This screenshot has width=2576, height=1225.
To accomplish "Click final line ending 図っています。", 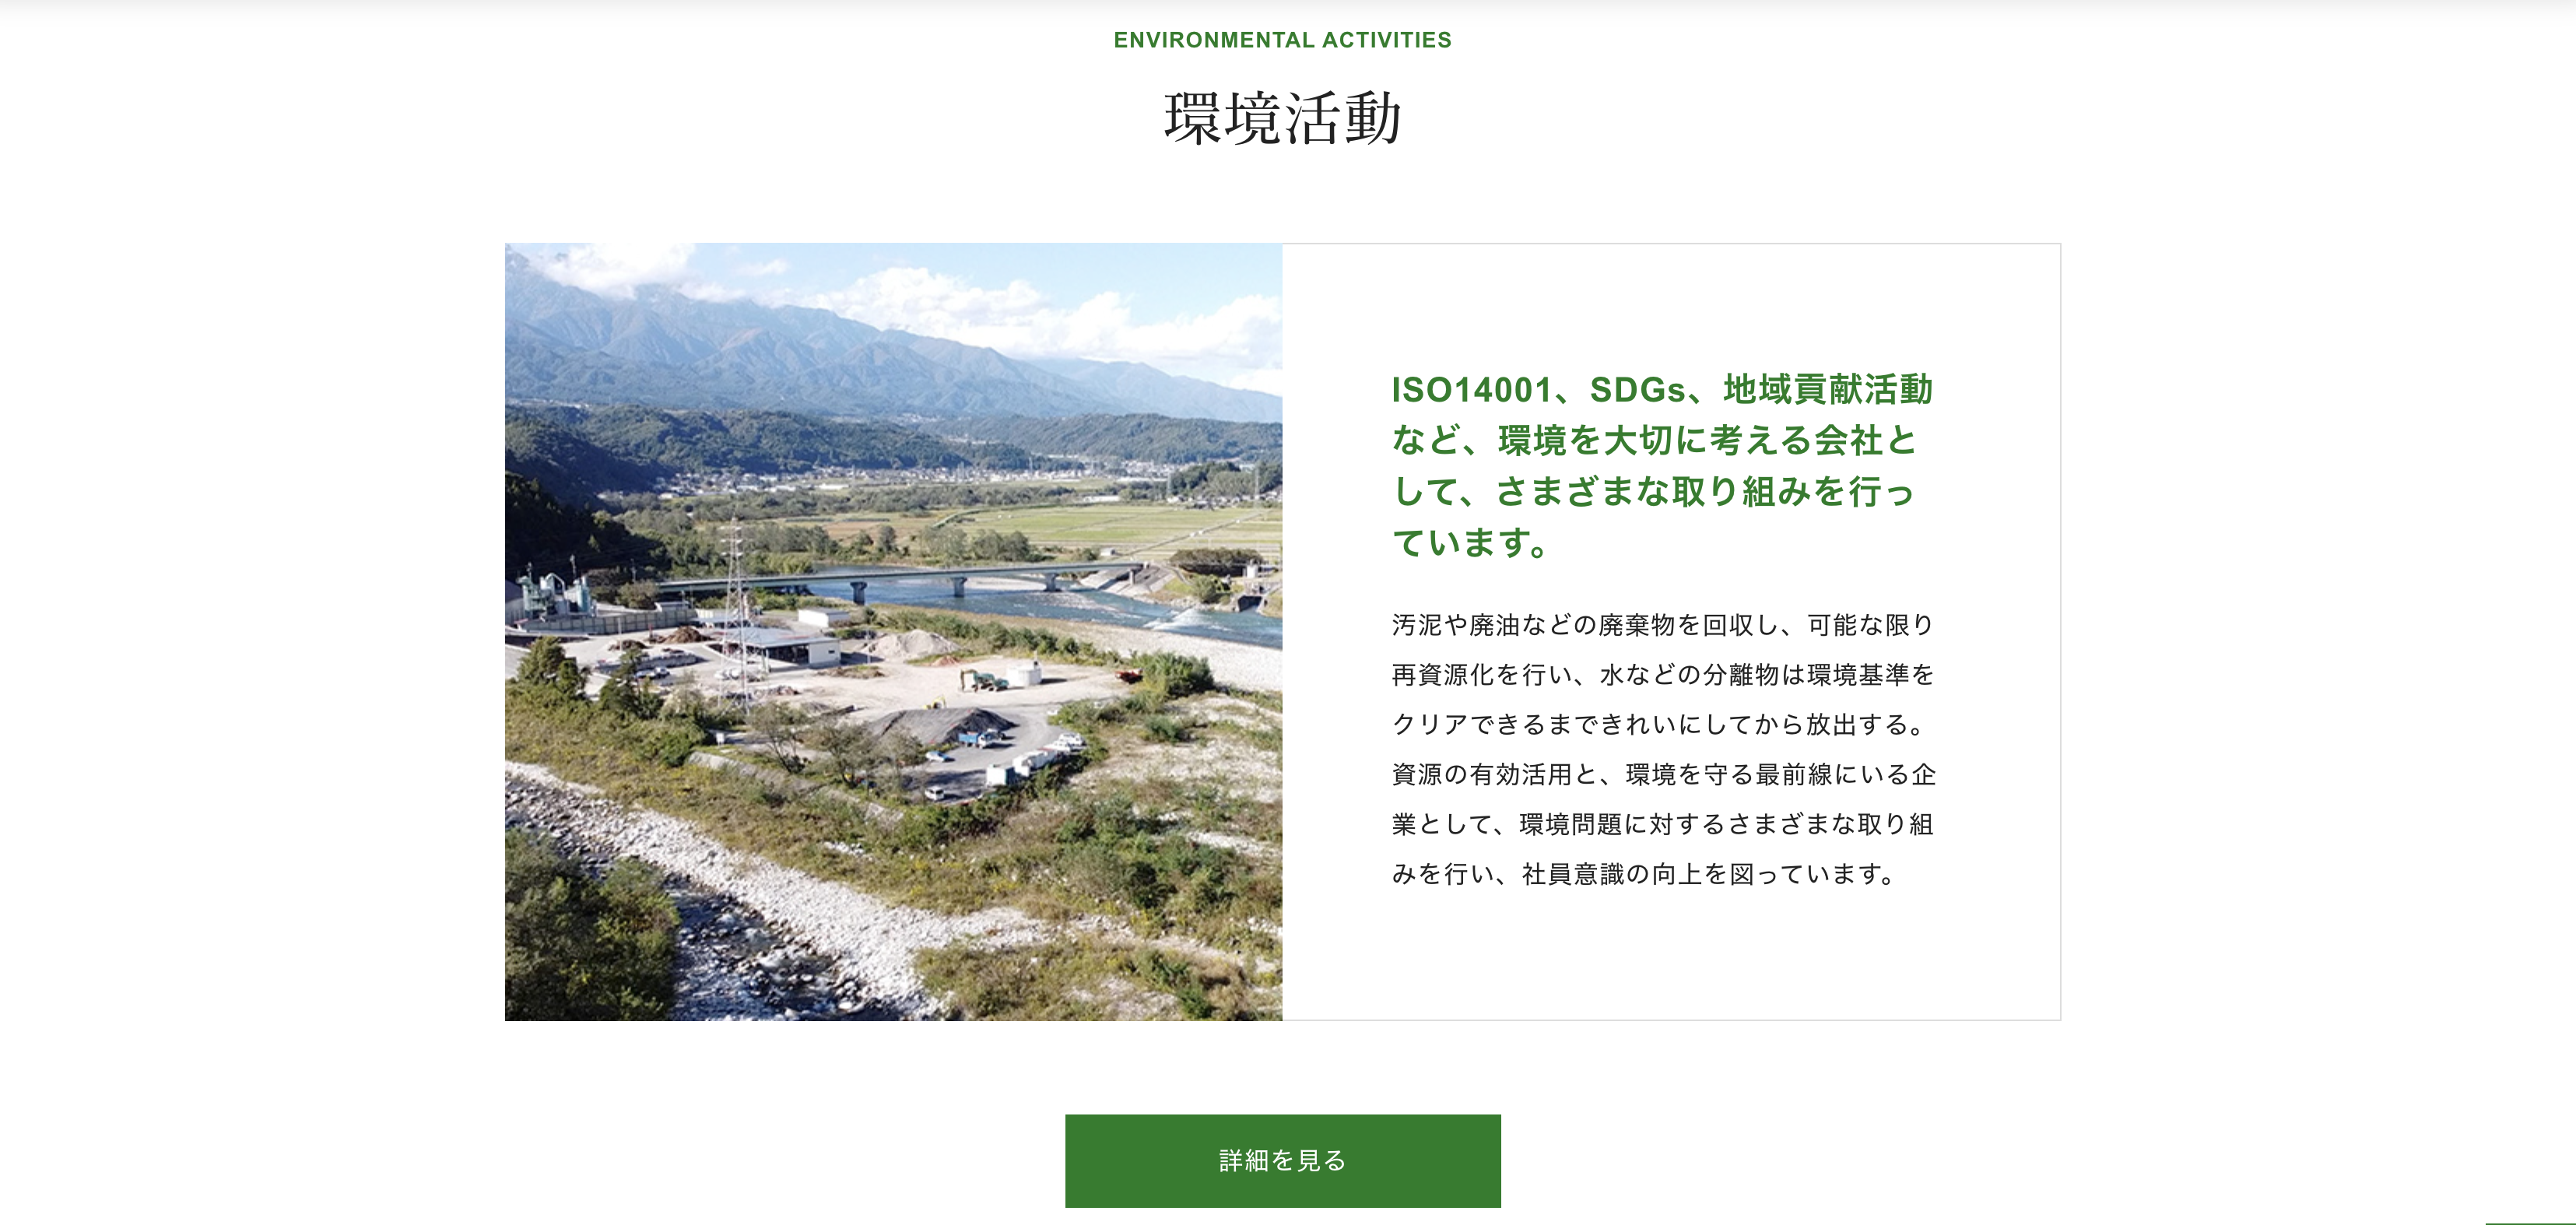I will (1646, 874).
